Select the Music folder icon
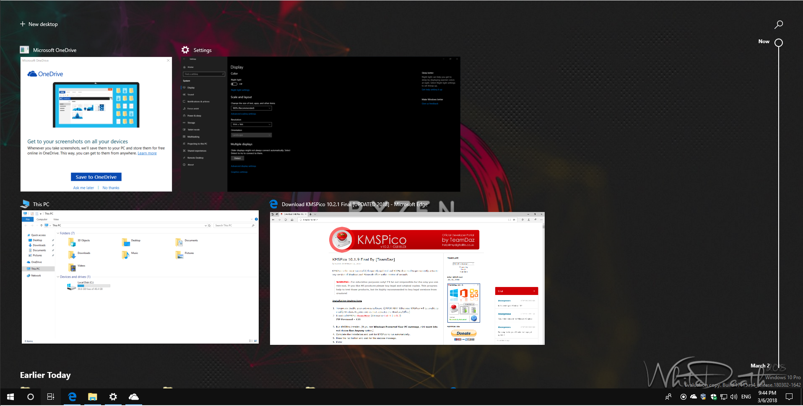Screen dimensions: 803x406 (125, 254)
